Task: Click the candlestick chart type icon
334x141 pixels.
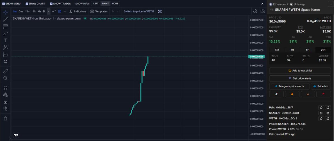Action: pos(60,11)
